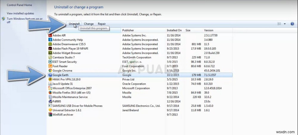Click the 10/2/2015 install date cell
The height and width of the screenshot is (135, 298).
[x=172, y=75]
